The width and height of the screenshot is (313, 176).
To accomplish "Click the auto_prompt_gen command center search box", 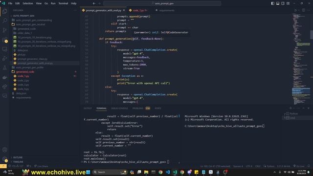I will (x=162, y=3).
